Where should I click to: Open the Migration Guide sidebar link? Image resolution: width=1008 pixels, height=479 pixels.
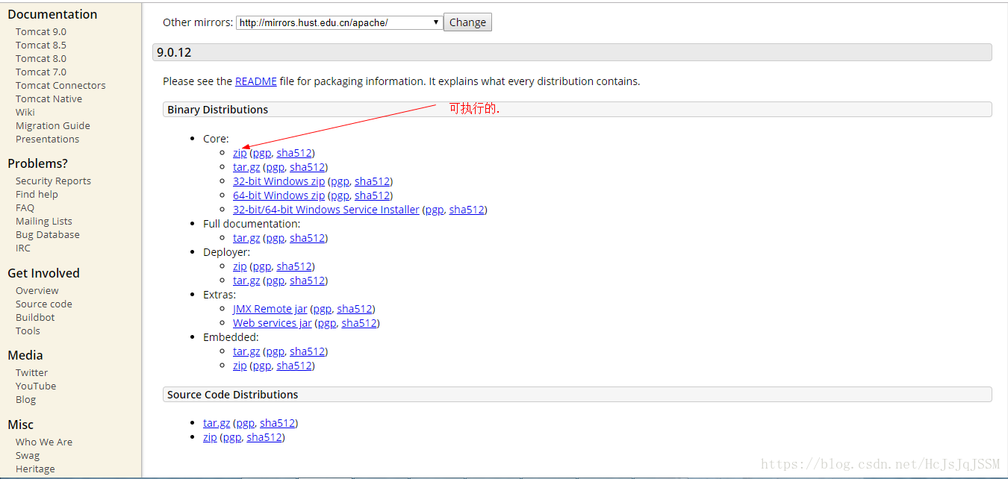53,125
